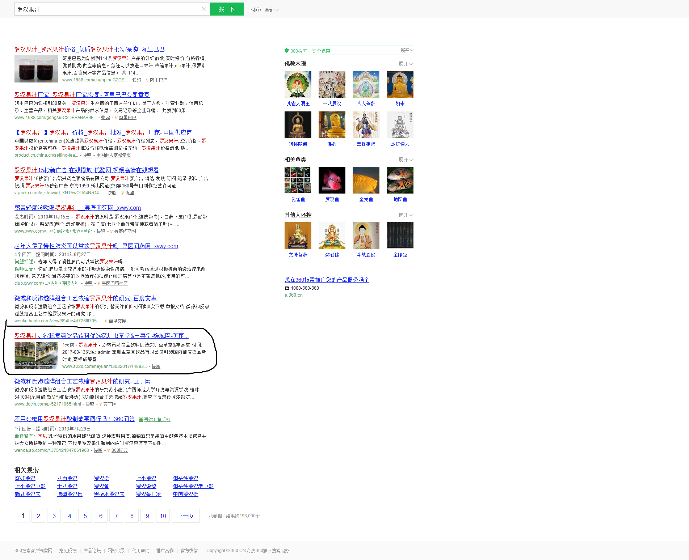Image resolution: width=689 pixels, height=560 pixels.
Task: Click the green 搜一下 search button
Action: (x=227, y=9)
